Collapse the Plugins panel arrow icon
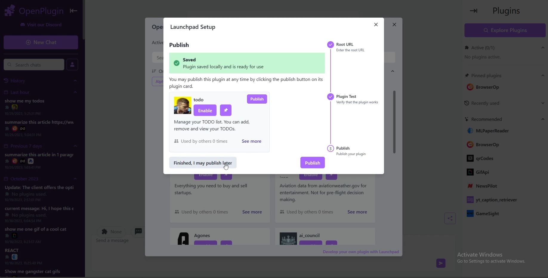The image size is (548, 278). pyautogui.click(x=473, y=11)
